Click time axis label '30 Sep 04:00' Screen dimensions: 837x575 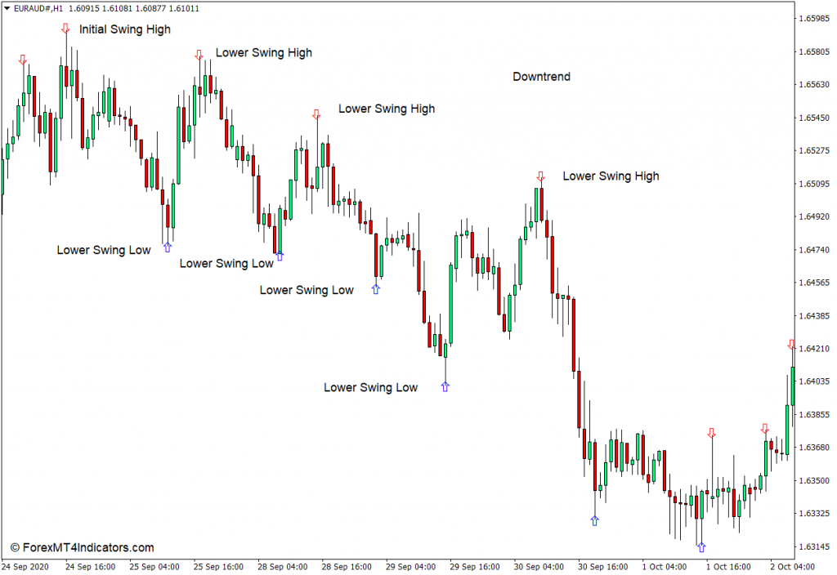(539, 567)
